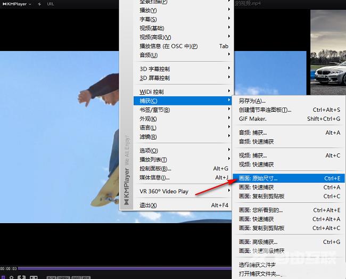
Task: Choose GIF Maker. from capture submenu
Action: click(x=252, y=119)
